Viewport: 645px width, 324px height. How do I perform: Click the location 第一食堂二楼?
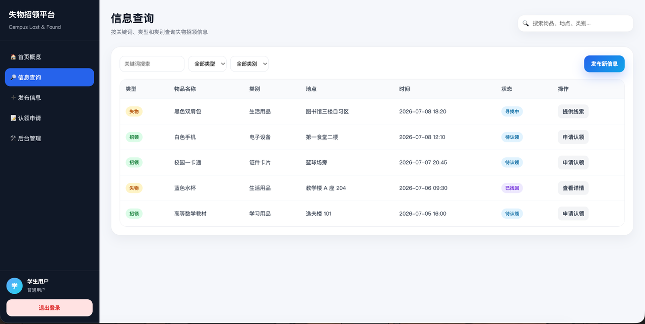pyautogui.click(x=322, y=137)
